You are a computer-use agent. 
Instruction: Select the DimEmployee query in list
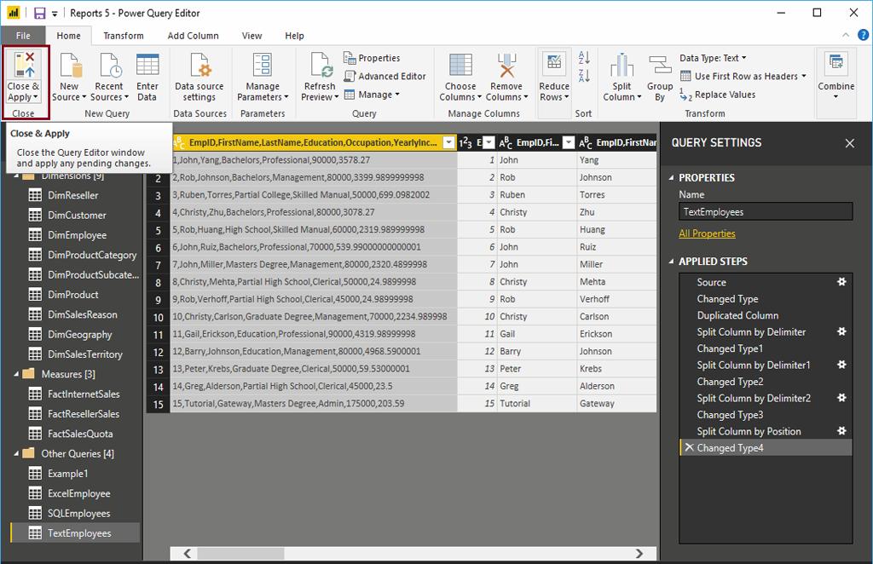click(x=77, y=235)
